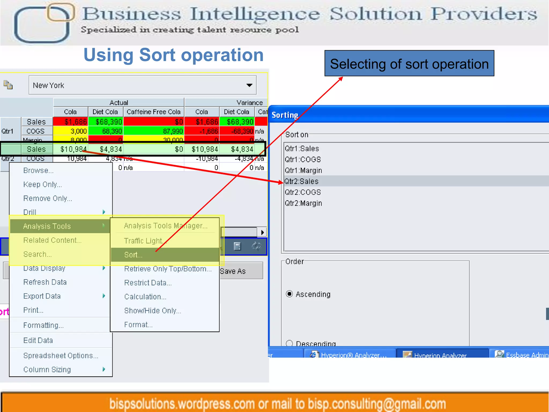Screen dimensions: 549x412
Task: Click the refresh arrows icon in toolbar
Action: pos(257,246)
